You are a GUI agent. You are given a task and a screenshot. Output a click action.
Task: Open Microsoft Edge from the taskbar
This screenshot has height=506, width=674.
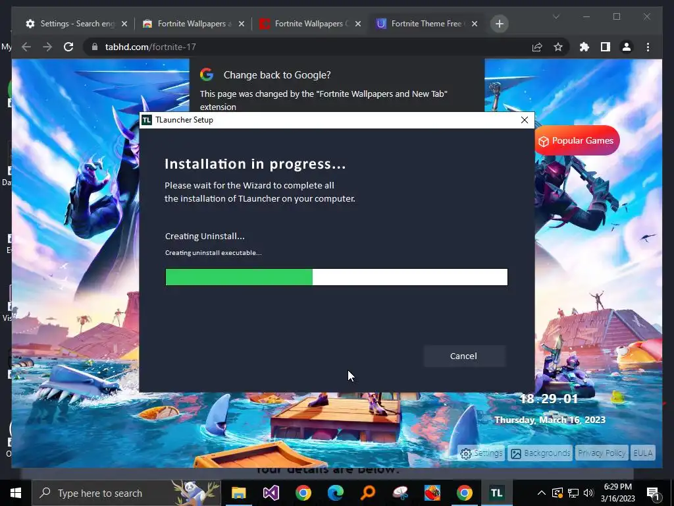click(x=335, y=493)
